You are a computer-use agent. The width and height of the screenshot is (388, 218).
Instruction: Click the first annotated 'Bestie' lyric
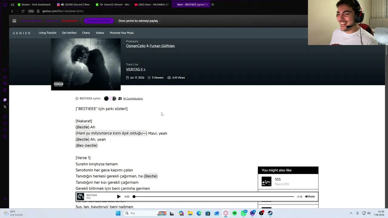82,127
